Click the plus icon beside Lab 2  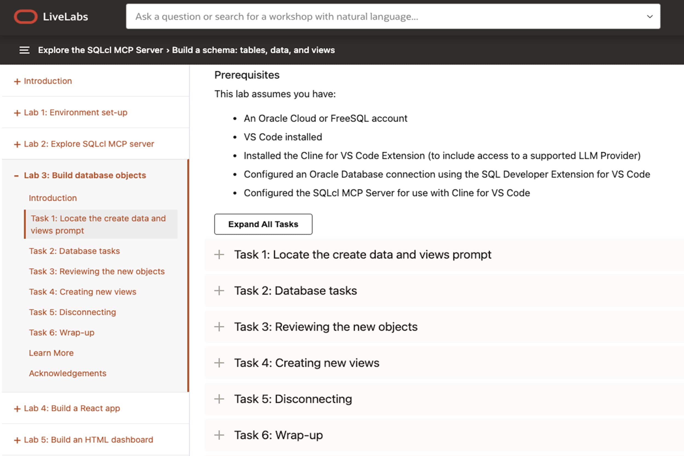(x=17, y=144)
